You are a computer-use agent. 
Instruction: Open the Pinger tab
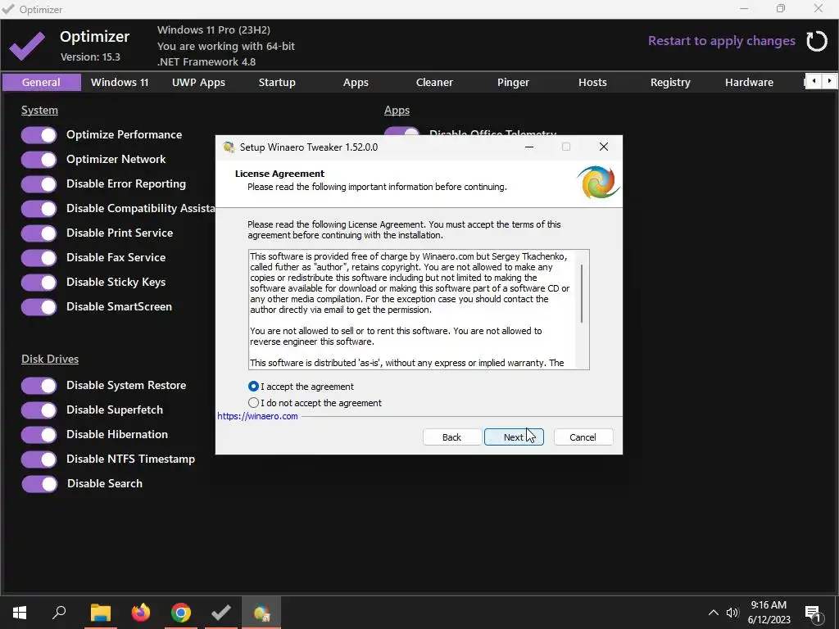pyautogui.click(x=513, y=83)
